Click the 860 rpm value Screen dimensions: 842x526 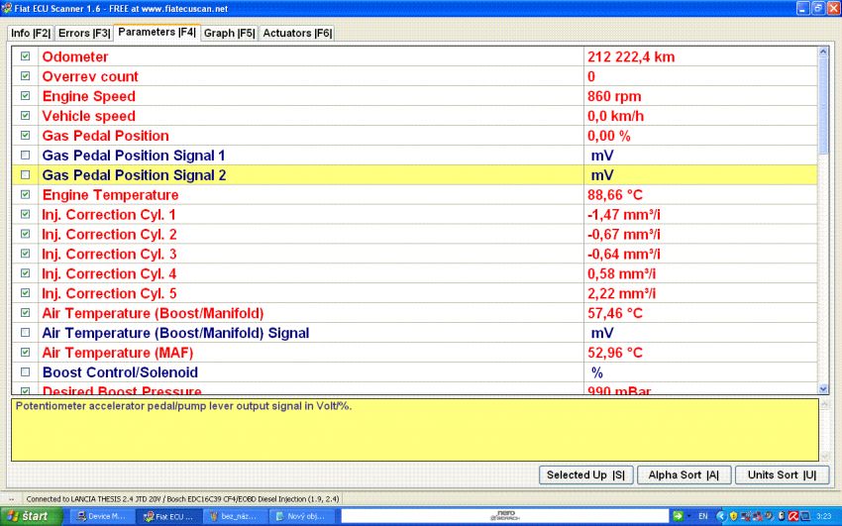[x=614, y=97]
